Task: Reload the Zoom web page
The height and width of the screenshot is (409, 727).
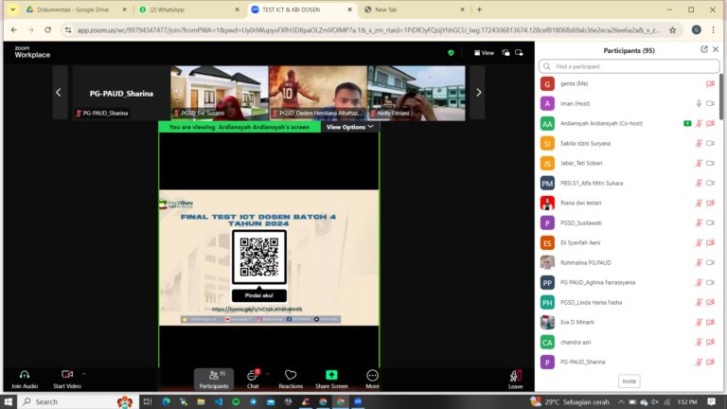Action: tap(47, 30)
